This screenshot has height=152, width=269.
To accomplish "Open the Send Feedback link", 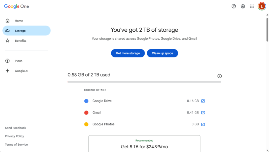I will pos(15,128).
